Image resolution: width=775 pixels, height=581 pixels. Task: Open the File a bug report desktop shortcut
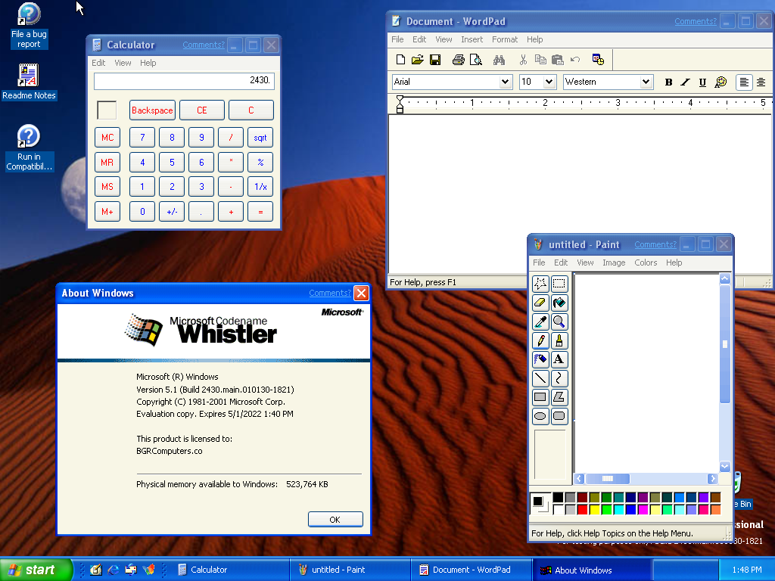pyautogui.click(x=29, y=26)
